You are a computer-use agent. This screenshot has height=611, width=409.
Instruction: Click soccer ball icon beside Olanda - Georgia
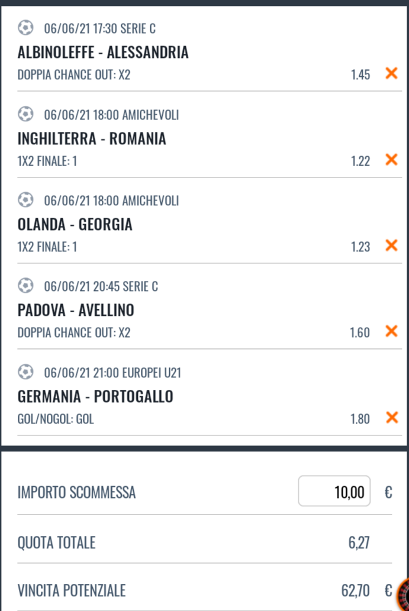point(25,199)
